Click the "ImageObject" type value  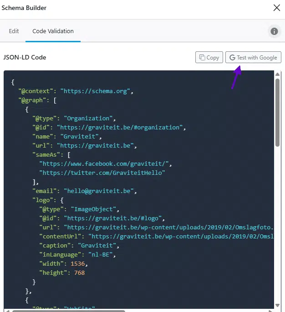click(93, 209)
